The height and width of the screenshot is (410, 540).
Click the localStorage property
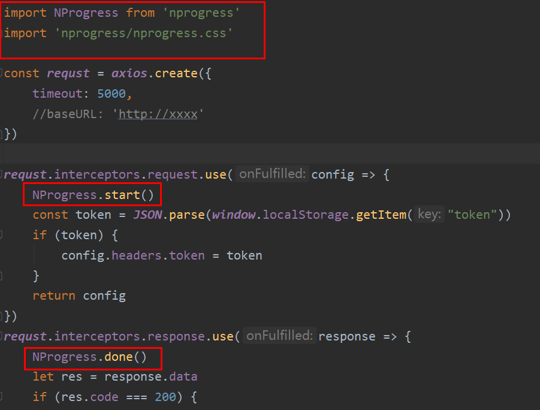click(x=306, y=215)
